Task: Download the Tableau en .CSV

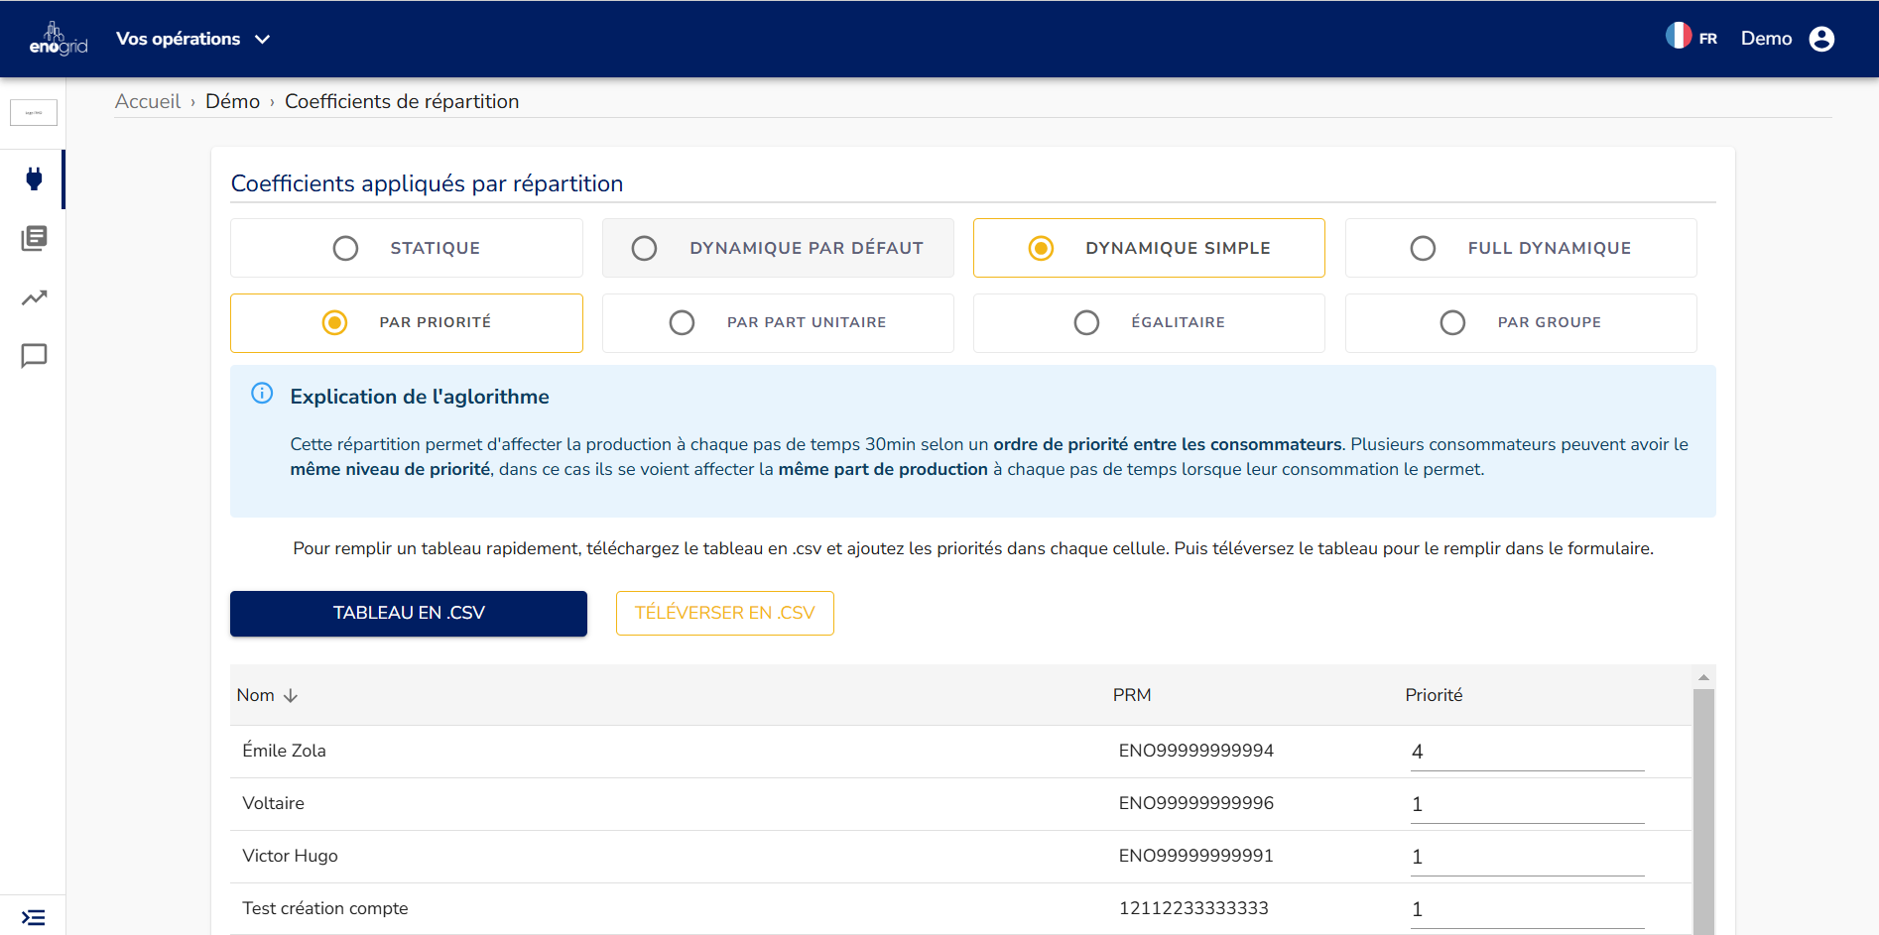Action: [409, 613]
